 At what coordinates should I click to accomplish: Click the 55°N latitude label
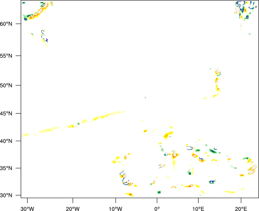point(6,56)
